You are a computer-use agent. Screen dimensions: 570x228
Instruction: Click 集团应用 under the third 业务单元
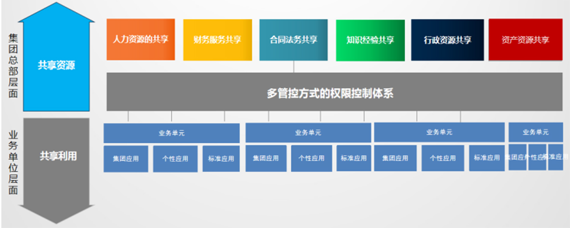coord(395,158)
